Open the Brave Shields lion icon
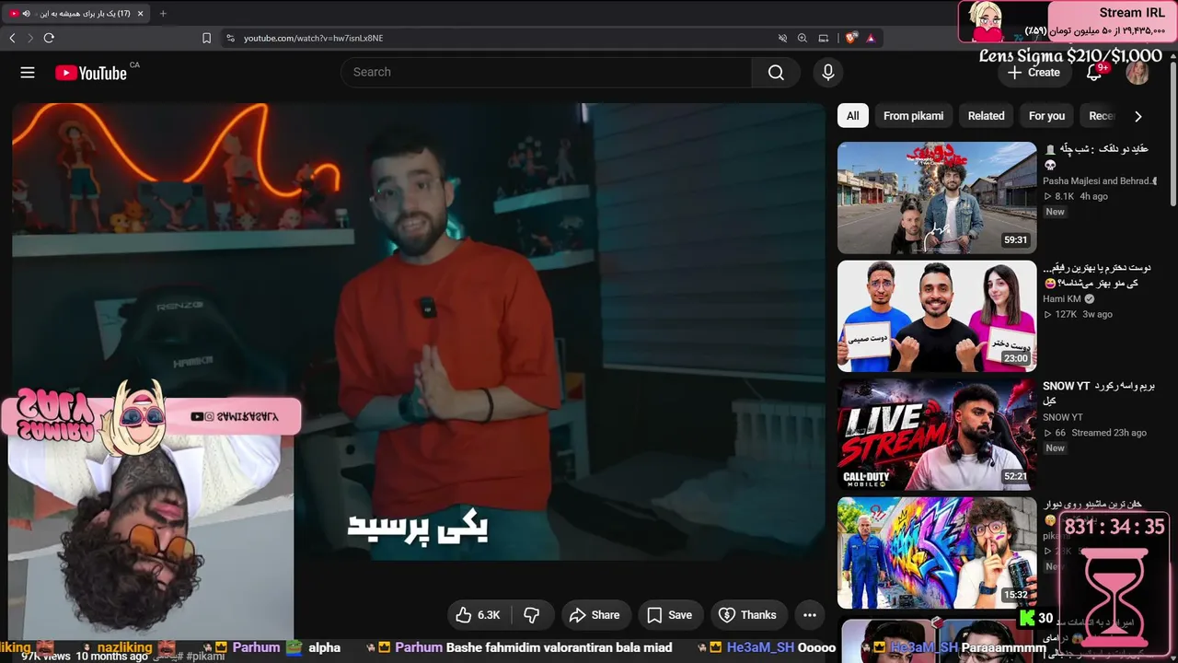This screenshot has width=1178, height=663. pos(850,38)
